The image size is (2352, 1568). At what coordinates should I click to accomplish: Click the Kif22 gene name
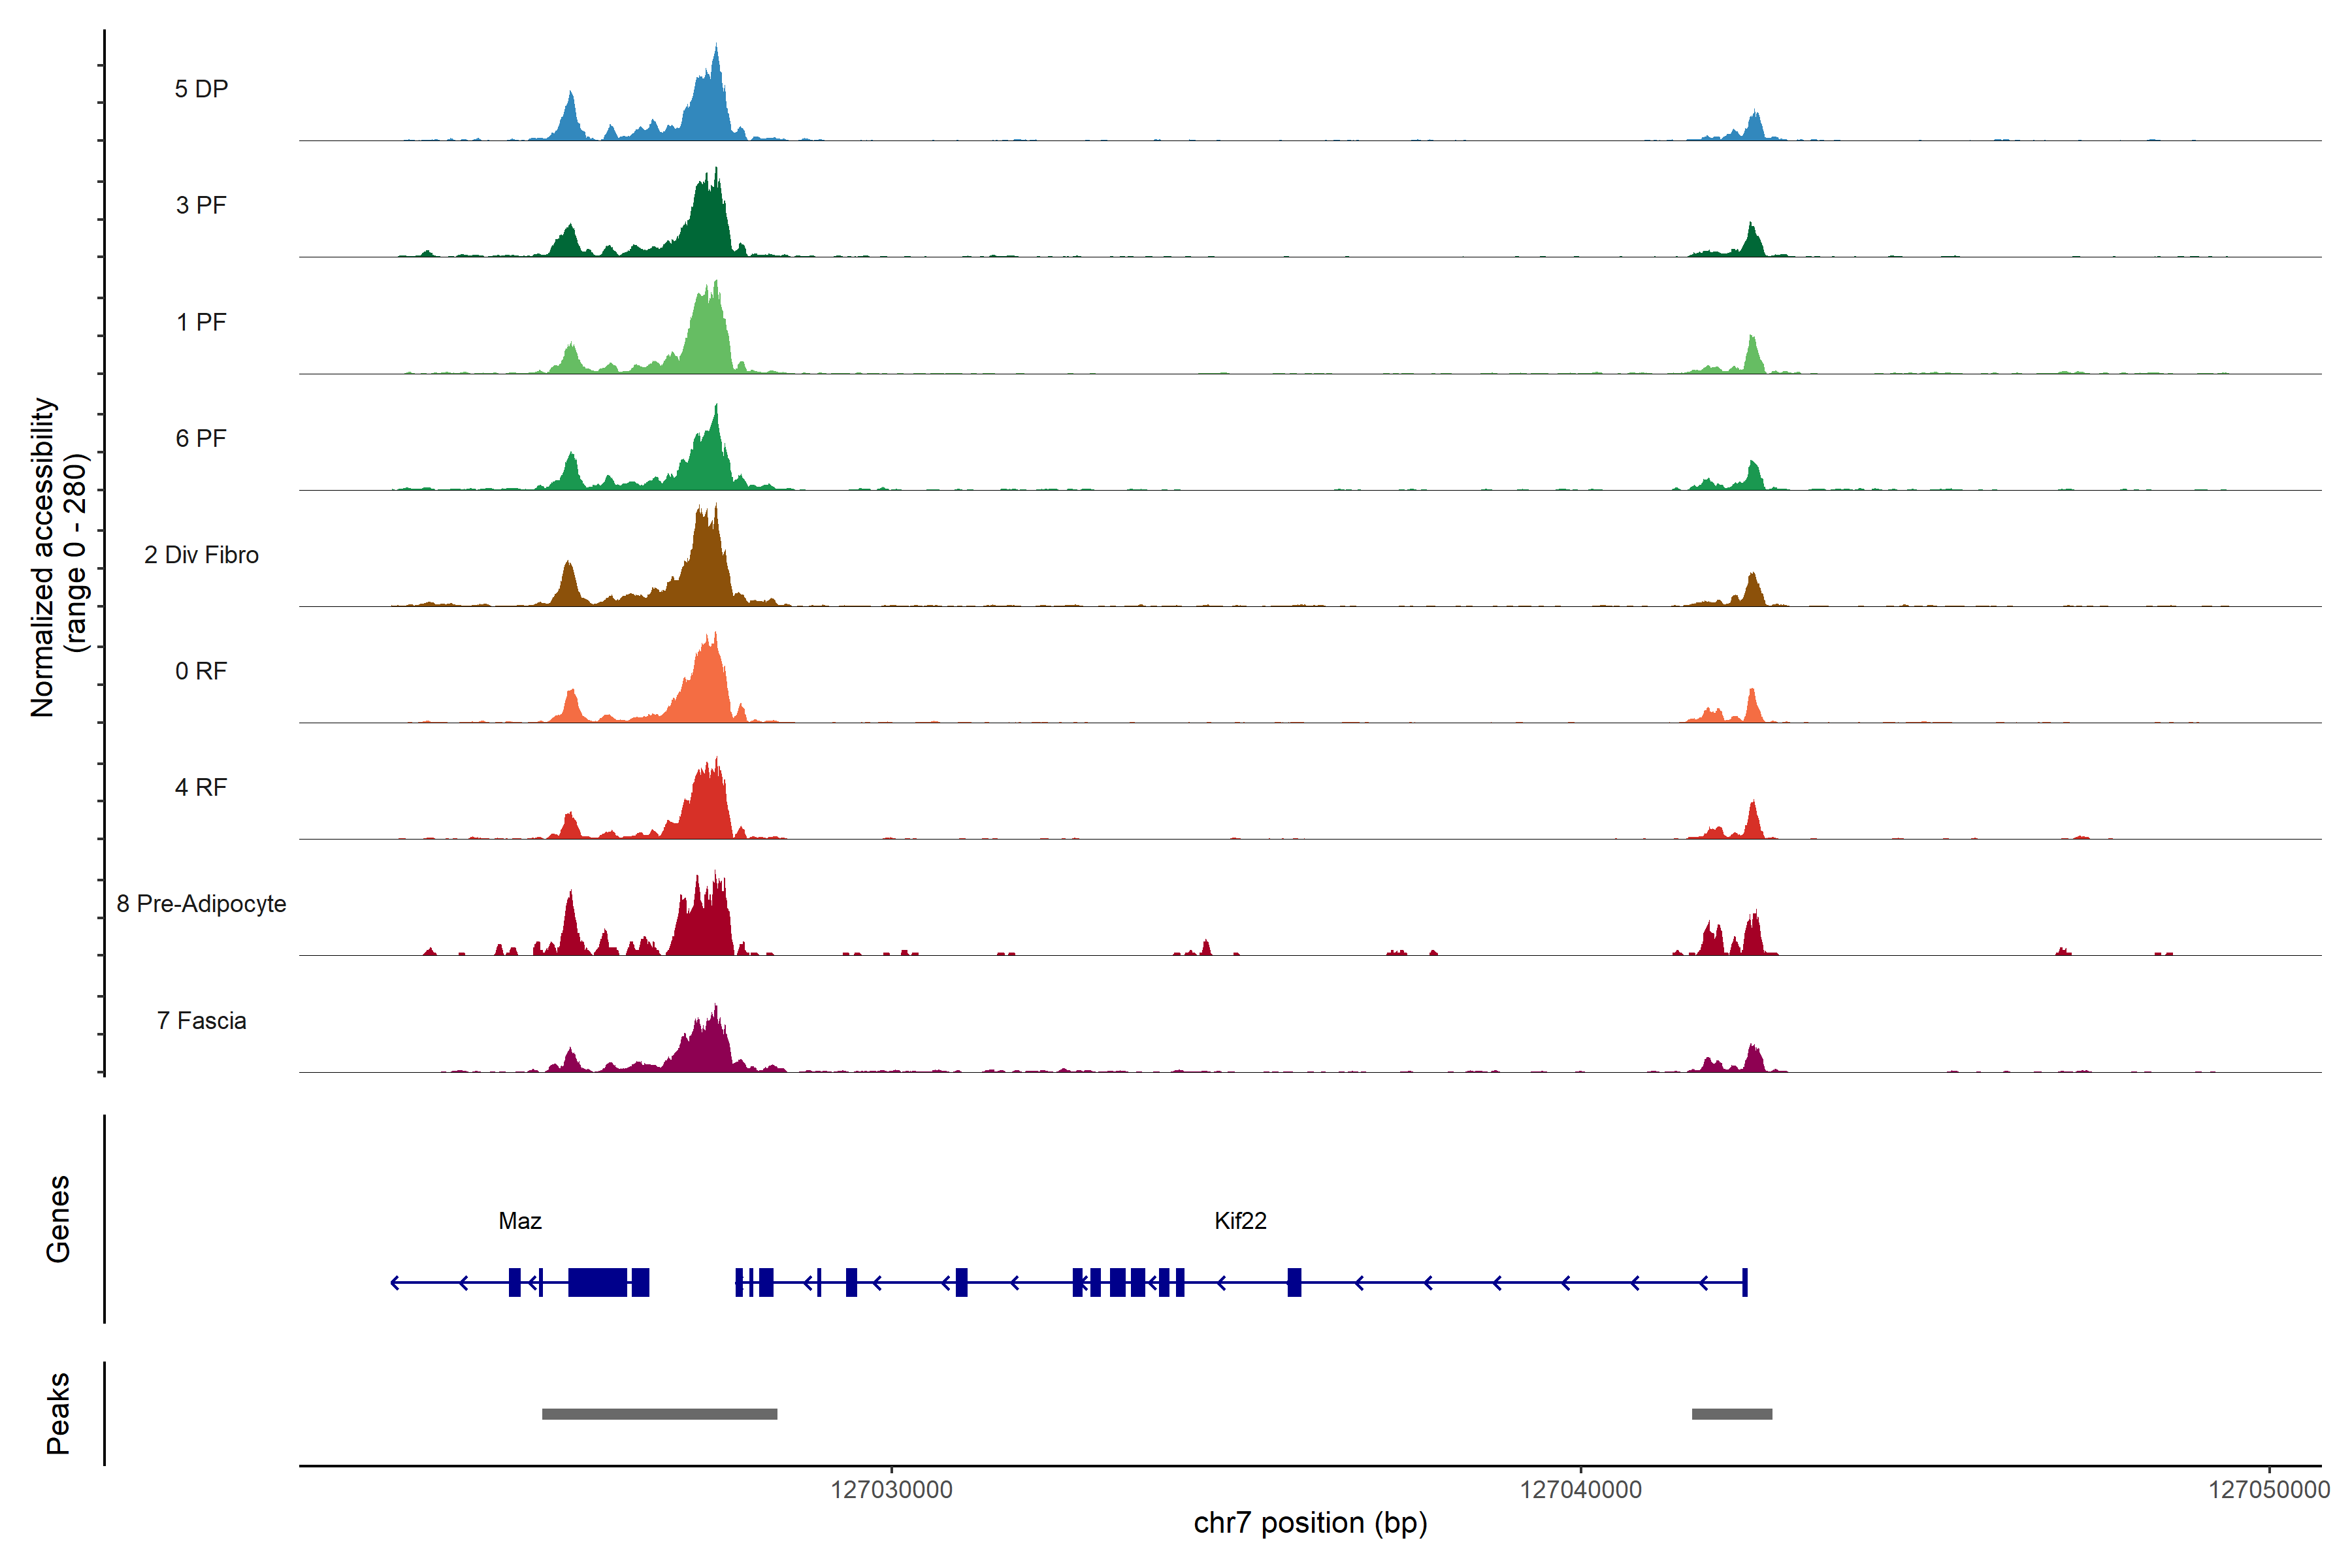(1240, 1221)
